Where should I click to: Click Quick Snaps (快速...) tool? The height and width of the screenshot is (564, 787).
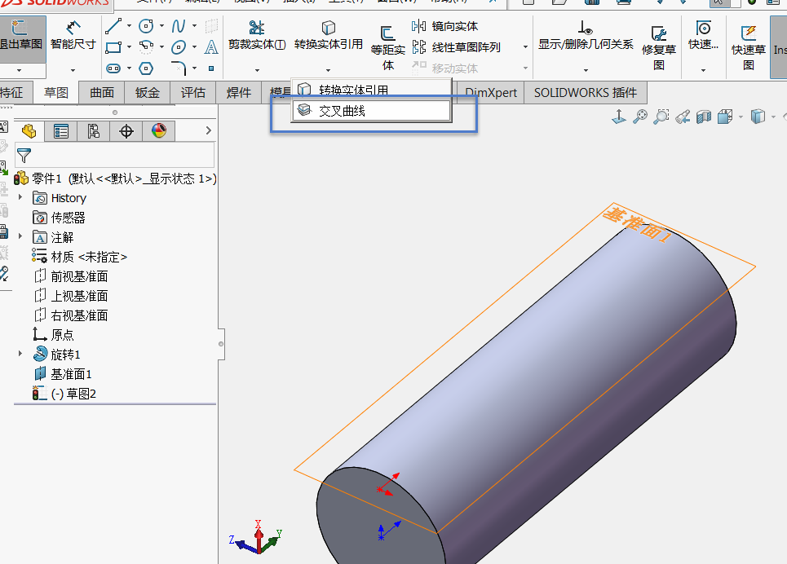(x=703, y=35)
